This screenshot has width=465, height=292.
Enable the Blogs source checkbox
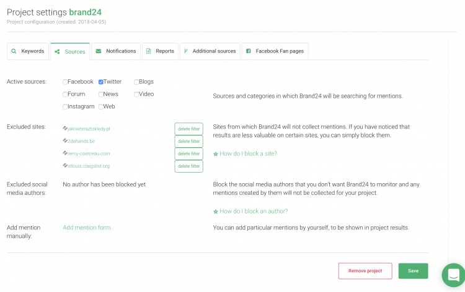[136, 82]
